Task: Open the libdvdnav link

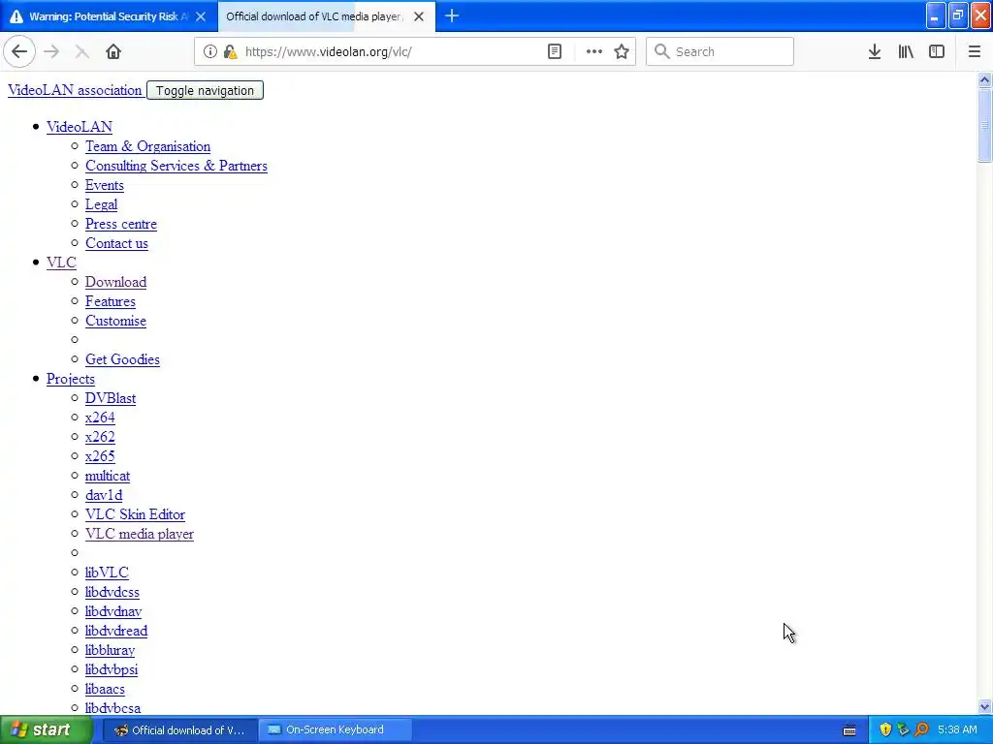Action: click(113, 612)
